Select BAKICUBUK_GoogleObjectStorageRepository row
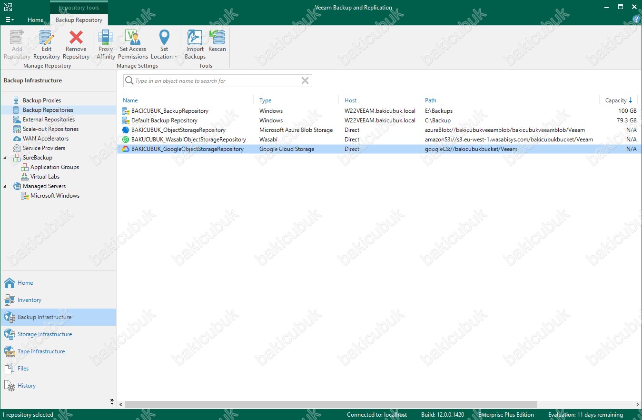 [x=379, y=149]
